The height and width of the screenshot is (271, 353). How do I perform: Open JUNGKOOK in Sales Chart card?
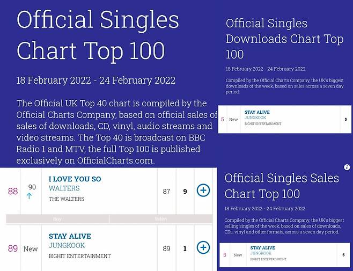(261, 253)
